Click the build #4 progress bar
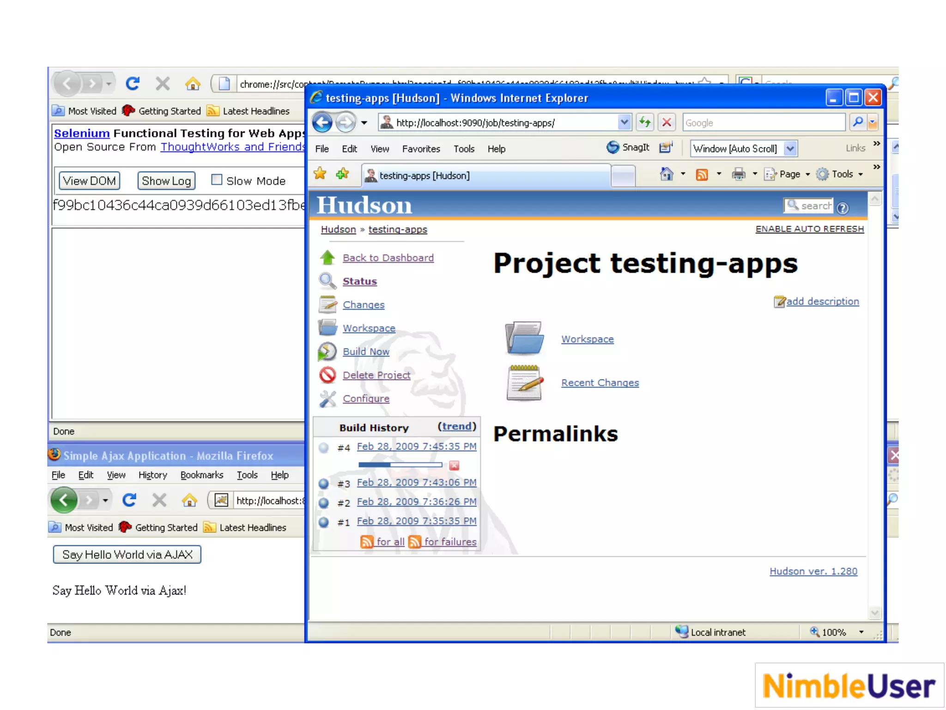 pos(400,465)
